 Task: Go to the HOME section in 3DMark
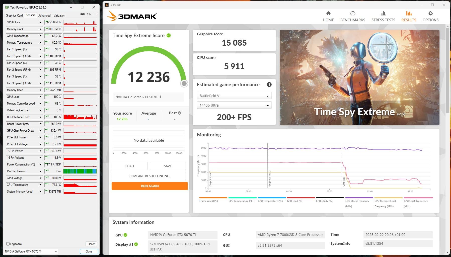328,17
